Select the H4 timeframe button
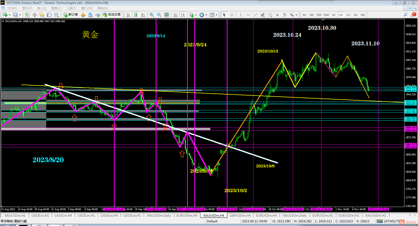 point(341,15)
